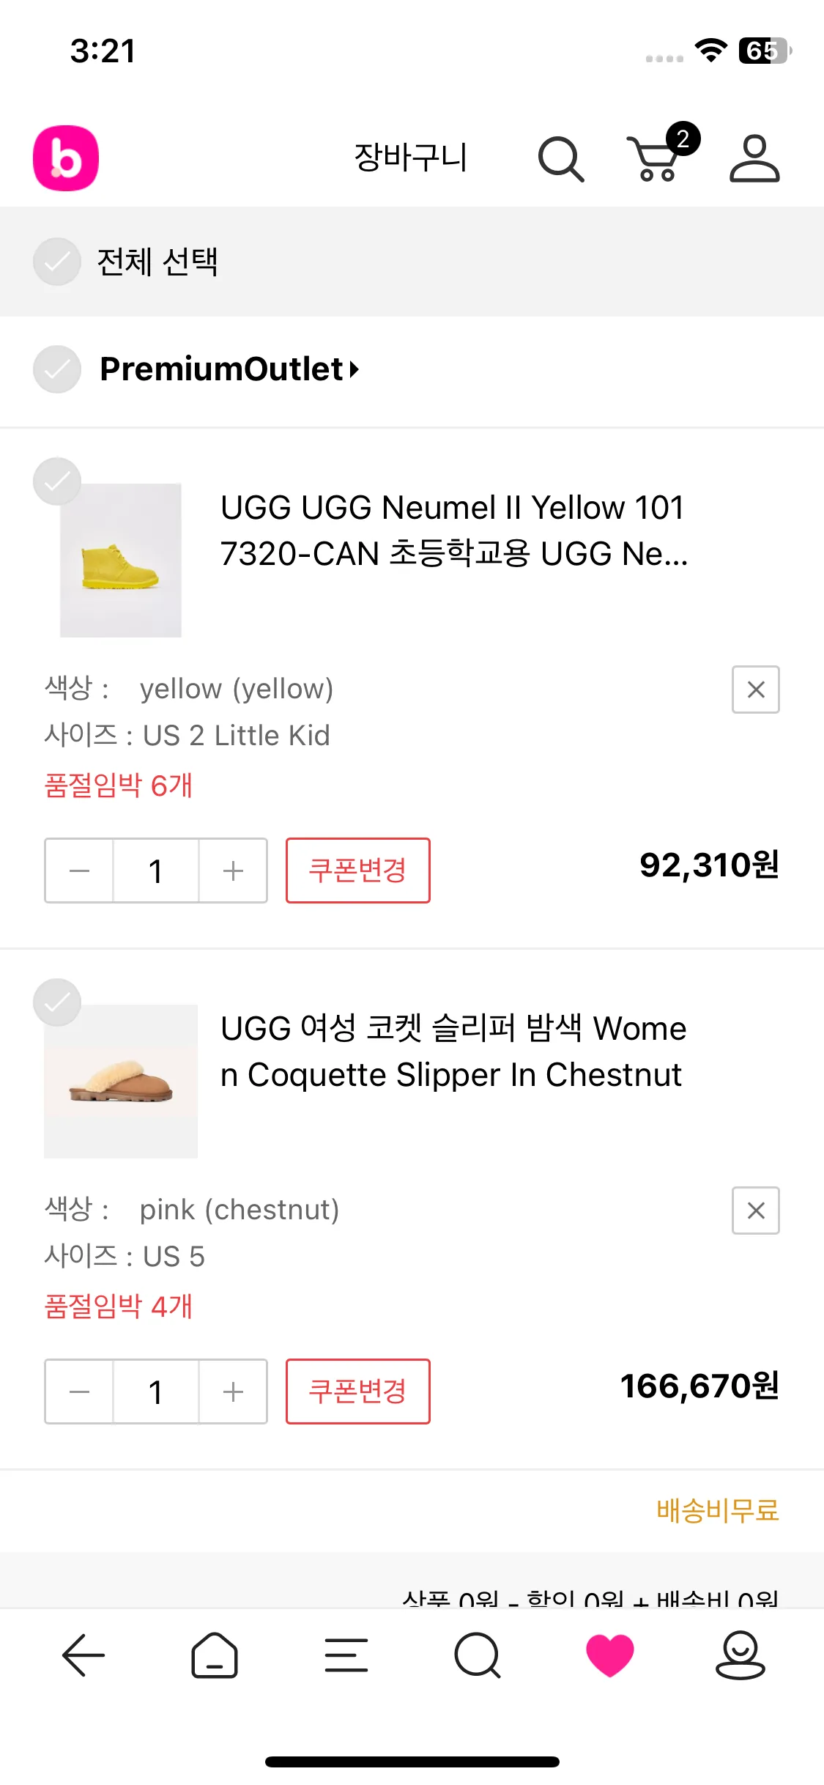This screenshot has height=1785, width=824.
Task: Select the Coquette Slipper item checkbox
Action: point(57,1002)
